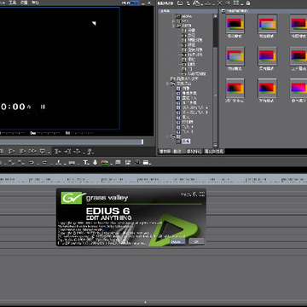Click OK in the EDIUS 6 about dialog
Screen dimensions: 307x307
point(196,241)
